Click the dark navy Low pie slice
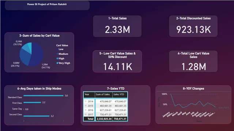The height and width of the screenshot is (131, 234). 37,54
